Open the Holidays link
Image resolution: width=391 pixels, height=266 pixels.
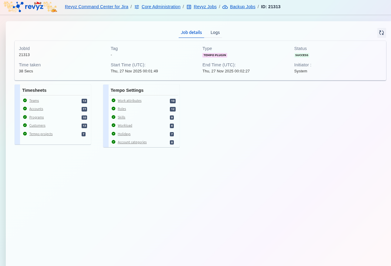[x=124, y=134]
